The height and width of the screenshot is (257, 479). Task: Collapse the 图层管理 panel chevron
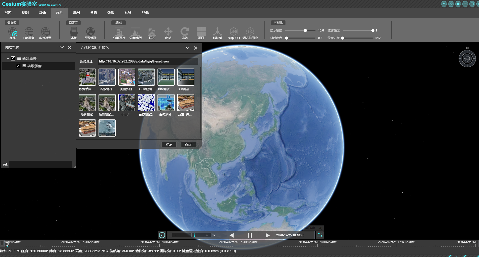61,47
